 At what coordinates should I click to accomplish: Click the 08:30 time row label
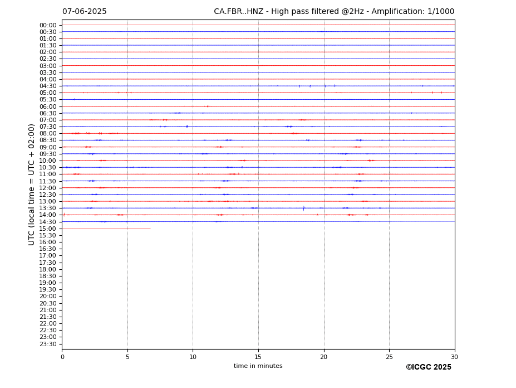click(48, 140)
